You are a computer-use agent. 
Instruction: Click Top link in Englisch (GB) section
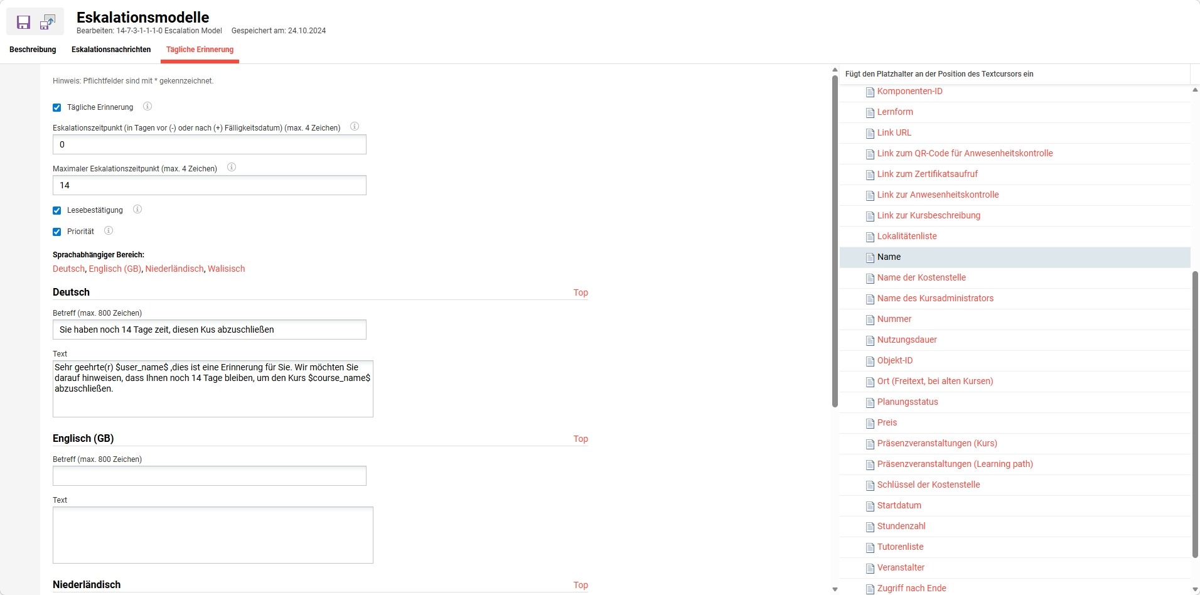click(x=581, y=439)
